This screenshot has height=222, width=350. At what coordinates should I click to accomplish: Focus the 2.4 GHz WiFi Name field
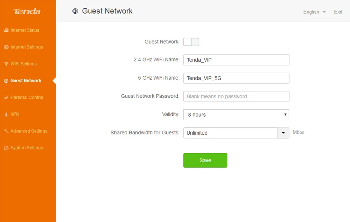[x=236, y=60]
